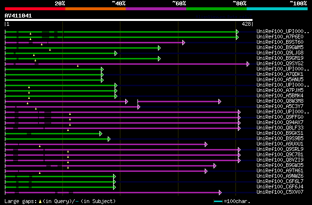This screenshot has width=312, height=205.
Task: Click the arrowhead ending the B9GKS1 alignment
Action: click(101, 134)
